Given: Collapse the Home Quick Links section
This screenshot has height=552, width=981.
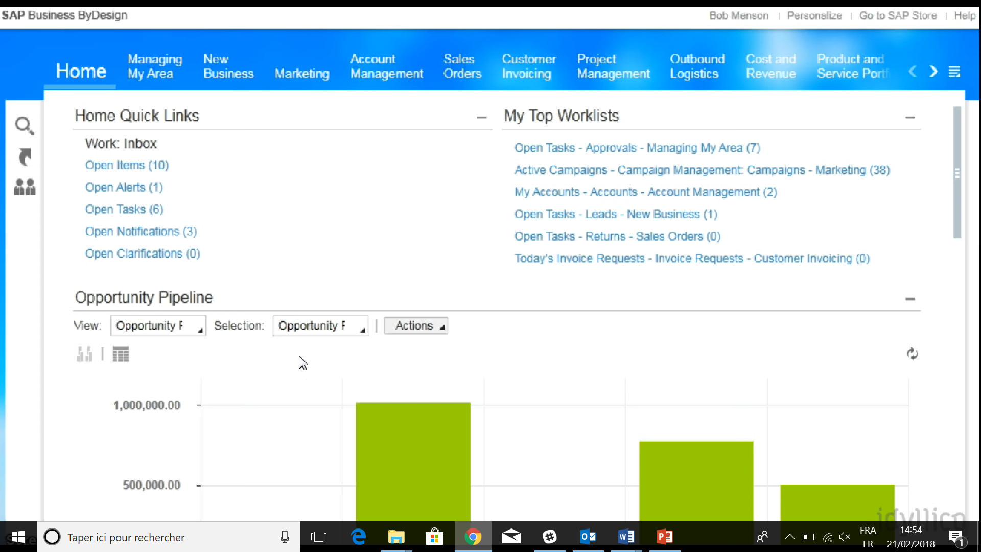Looking at the screenshot, I should click(x=481, y=117).
